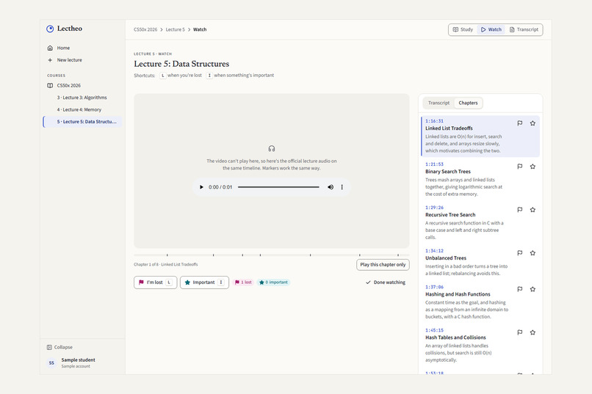Viewport: 592px width, 394px height.
Task: Click the Lectheo logo icon
Action: (x=50, y=29)
